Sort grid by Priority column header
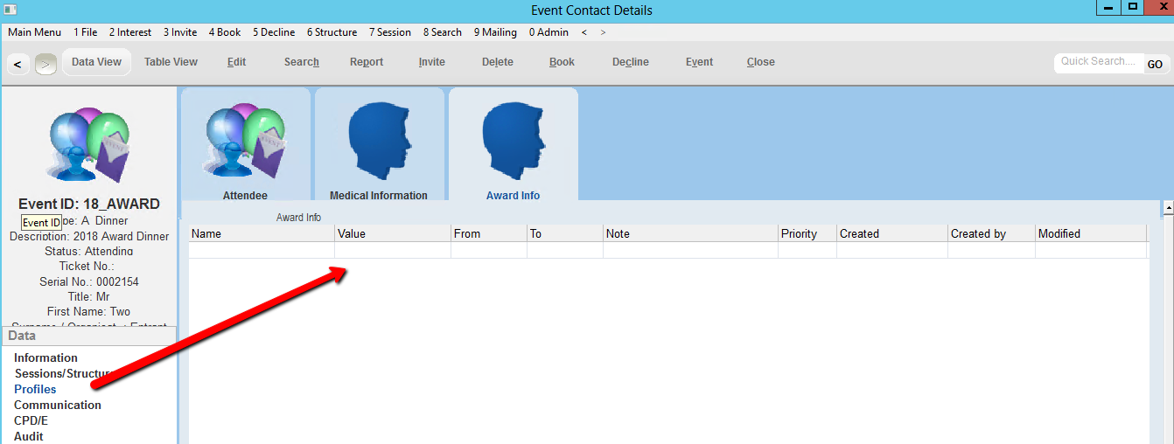This screenshot has height=444, width=1174. pos(799,233)
